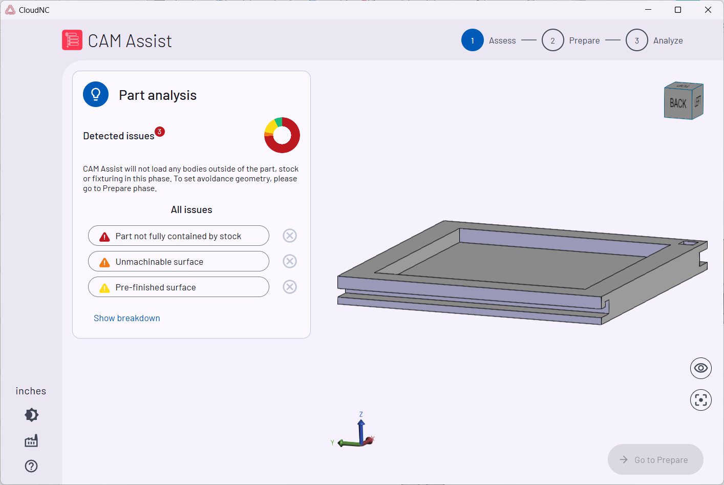Click the LEFT face of view cube
724x485 pixels.
698,101
